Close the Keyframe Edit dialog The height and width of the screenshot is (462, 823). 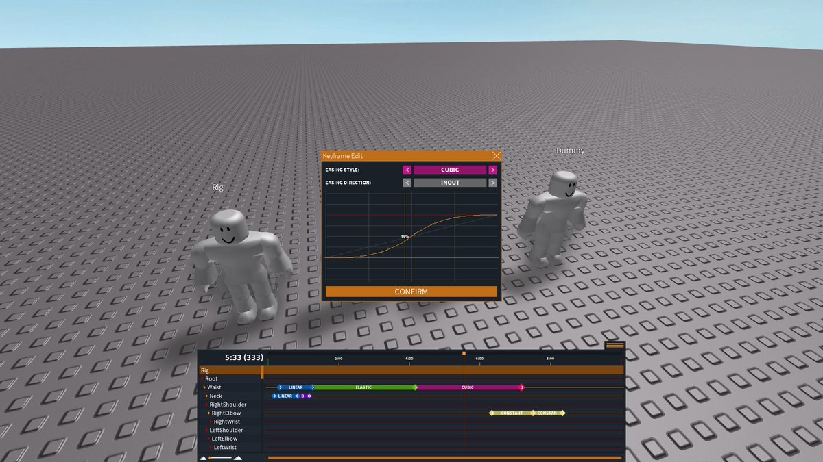pyautogui.click(x=497, y=156)
